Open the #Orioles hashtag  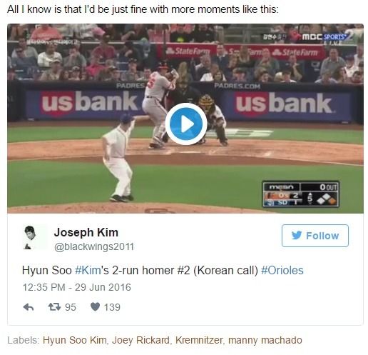click(x=282, y=270)
